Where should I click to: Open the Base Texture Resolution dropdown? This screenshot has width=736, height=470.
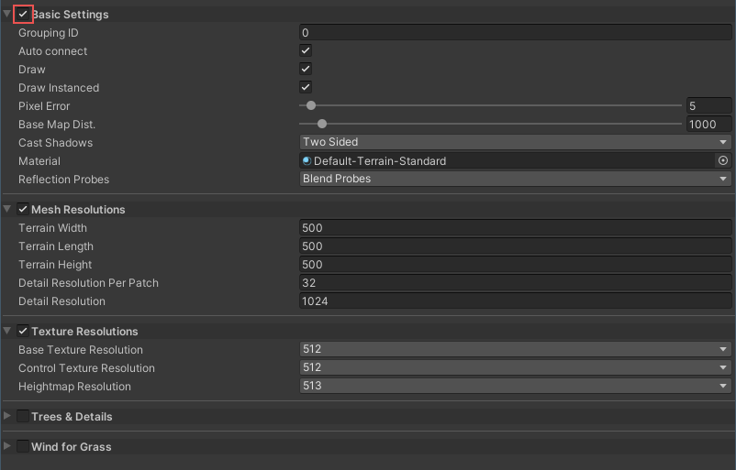click(x=515, y=350)
